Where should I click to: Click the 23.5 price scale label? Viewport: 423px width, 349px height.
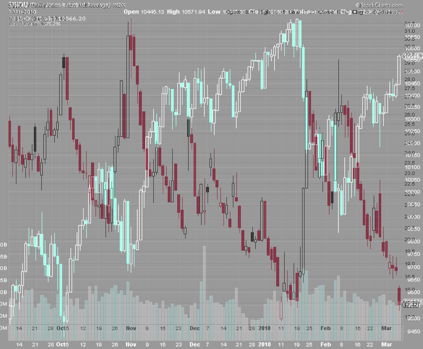coord(409,163)
